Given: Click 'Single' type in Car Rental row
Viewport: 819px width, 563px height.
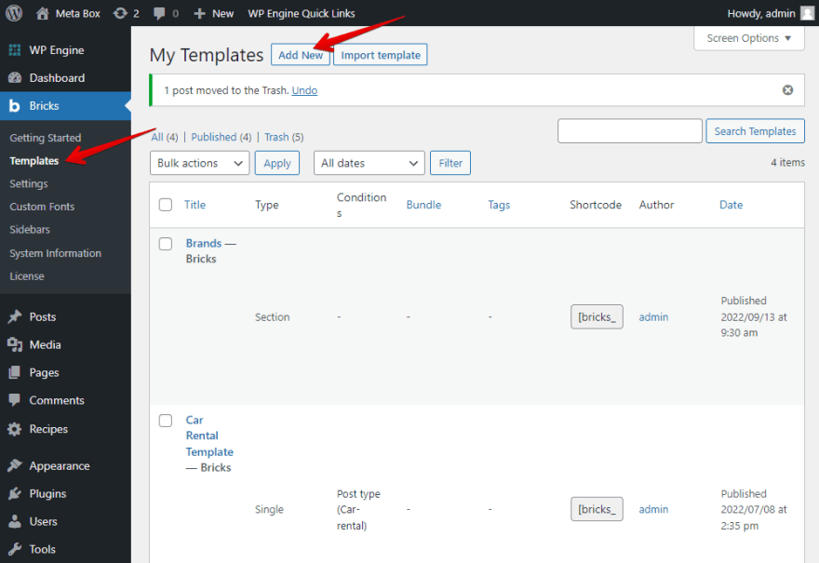Looking at the screenshot, I should pyautogui.click(x=269, y=509).
